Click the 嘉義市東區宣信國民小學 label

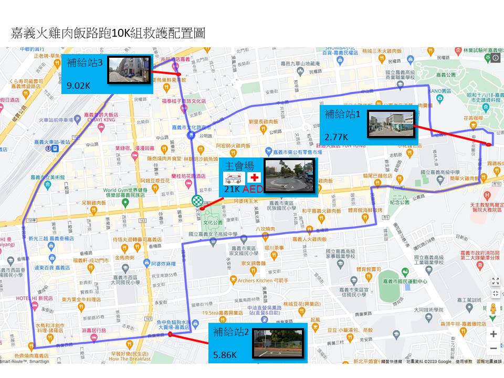pos(353,292)
